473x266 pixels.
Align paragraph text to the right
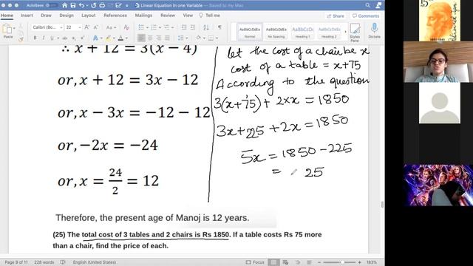pos(158,38)
